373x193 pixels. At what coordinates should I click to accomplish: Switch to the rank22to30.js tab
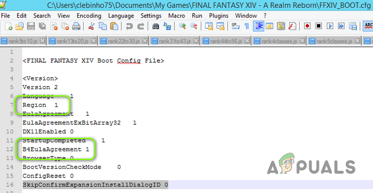pyautogui.click(x=123, y=41)
